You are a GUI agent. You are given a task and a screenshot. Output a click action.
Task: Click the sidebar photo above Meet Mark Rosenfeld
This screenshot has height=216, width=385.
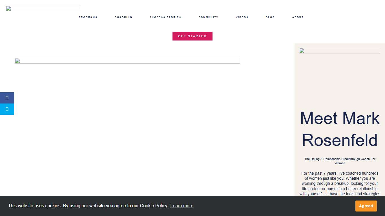tap(340, 51)
